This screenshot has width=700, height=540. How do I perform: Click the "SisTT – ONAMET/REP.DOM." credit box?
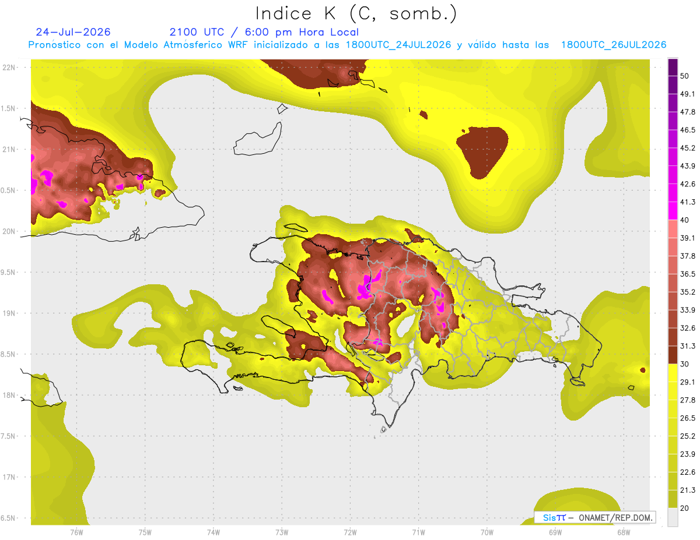pos(595,517)
